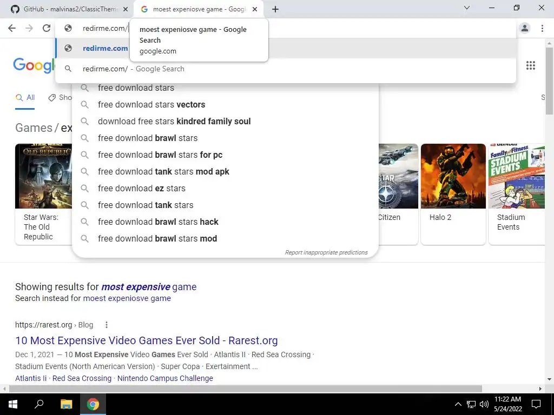Reload the current page
554x415 pixels.
tap(47, 28)
